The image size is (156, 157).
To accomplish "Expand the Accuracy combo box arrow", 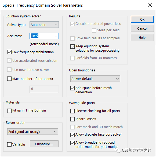I will (x=56, y=36).
